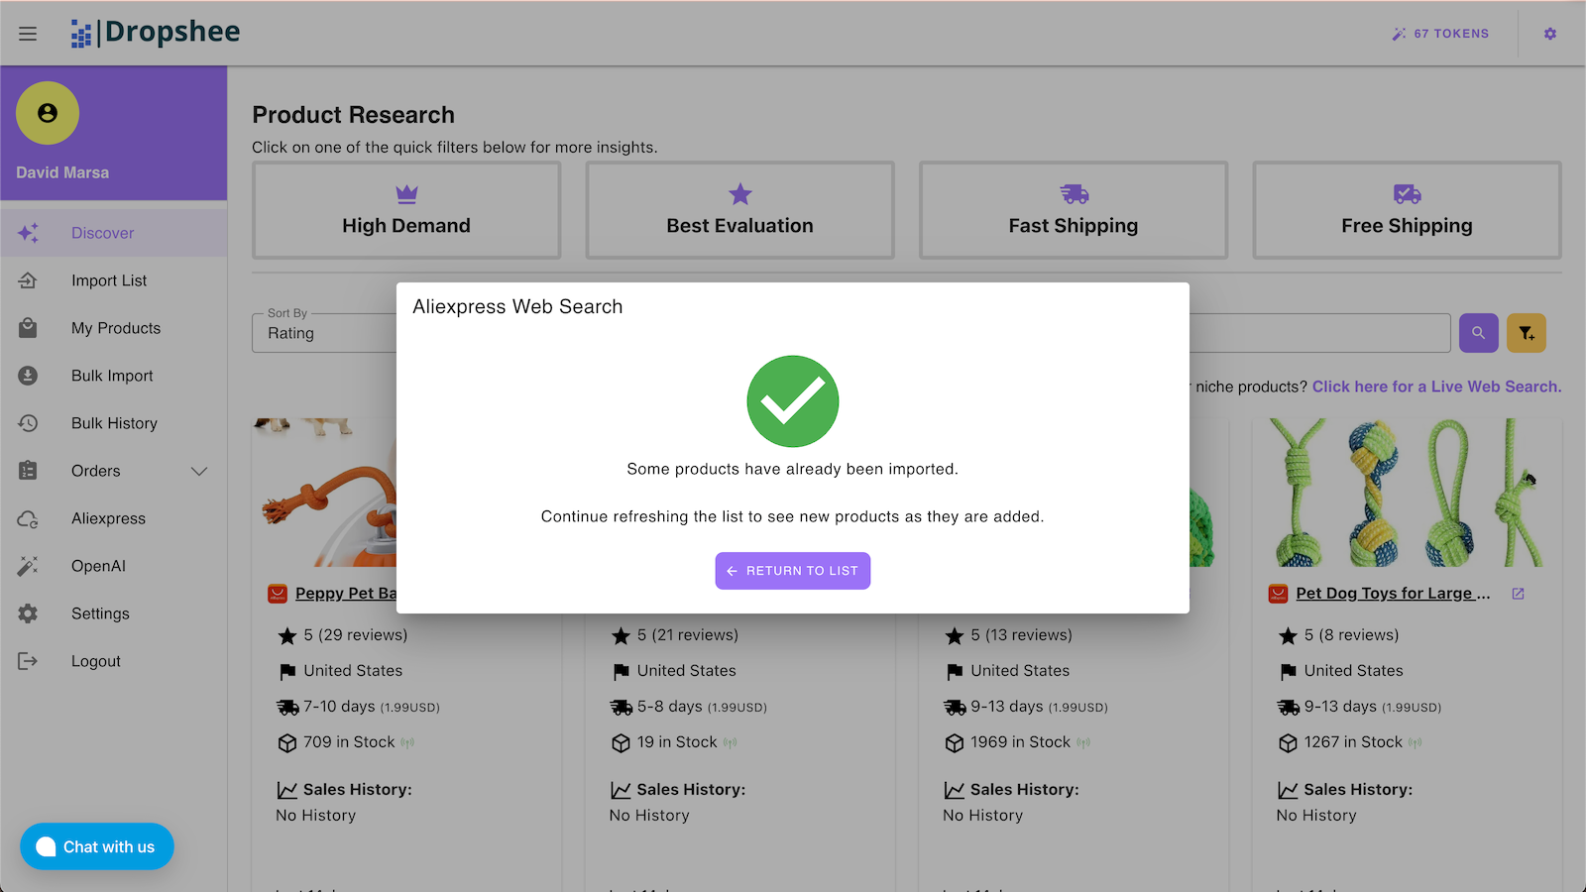Open OpenAI in sidebar
This screenshot has width=1586, height=892.
(x=114, y=566)
